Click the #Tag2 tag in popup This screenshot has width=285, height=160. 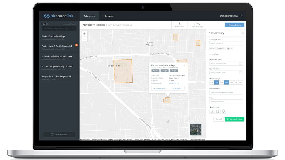point(174,71)
